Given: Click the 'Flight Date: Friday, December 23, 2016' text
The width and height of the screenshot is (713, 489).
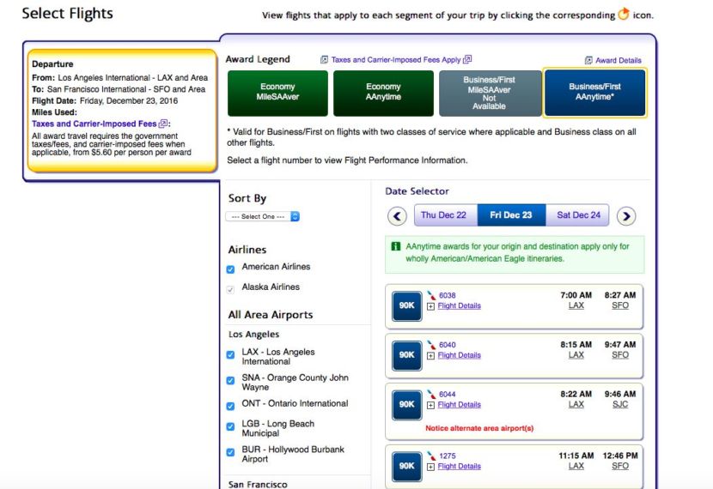Looking at the screenshot, I should click(x=105, y=100).
